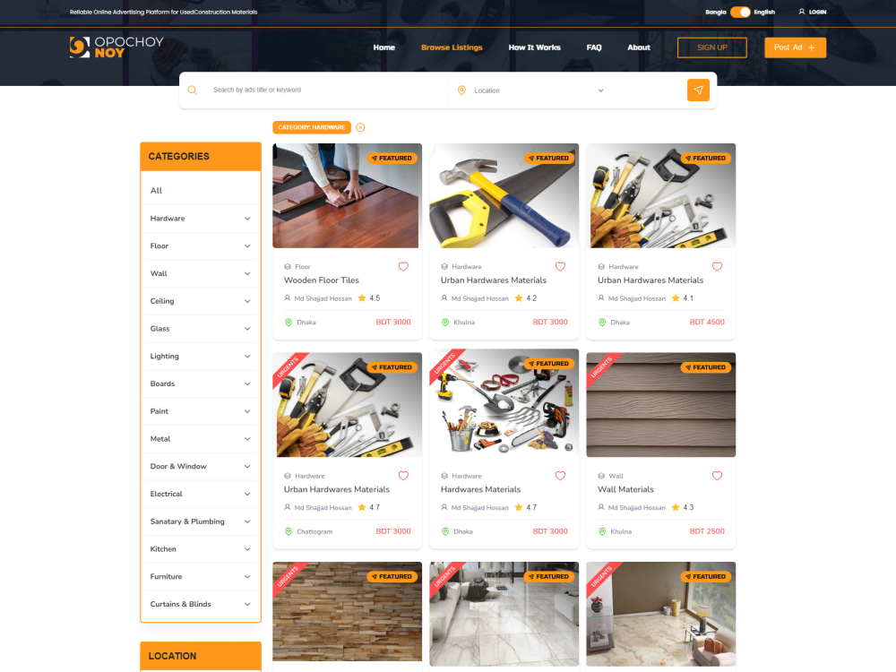Open the How It Works page
Image resolution: width=896 pixels, height=672 pixels.
[x=534, y=47]
